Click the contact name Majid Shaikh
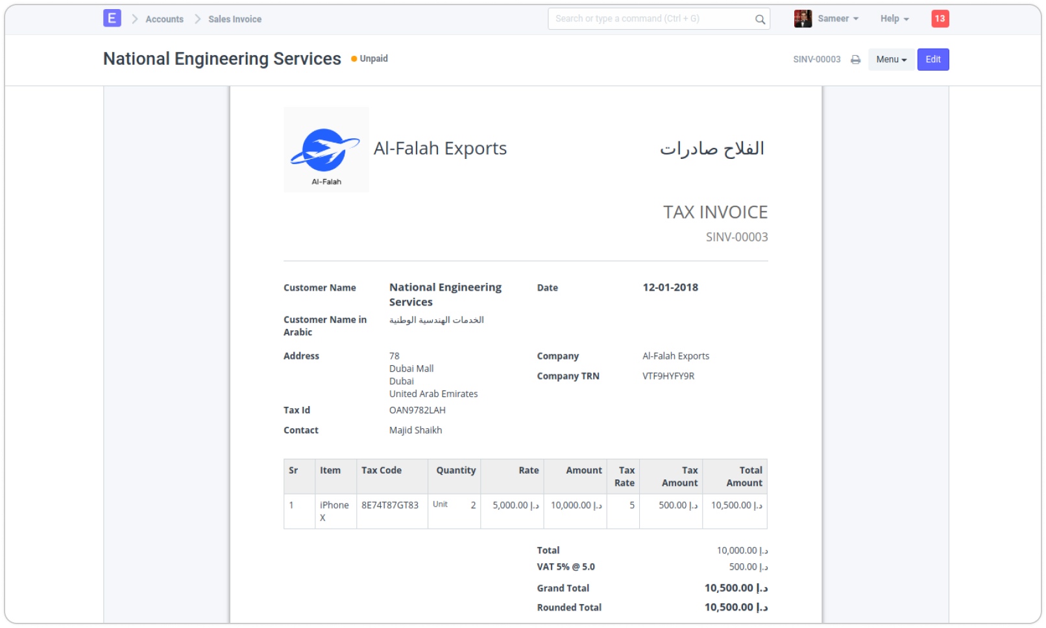 point(415,431)
